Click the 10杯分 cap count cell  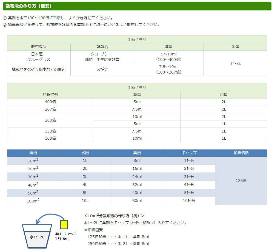click(189, 201)
